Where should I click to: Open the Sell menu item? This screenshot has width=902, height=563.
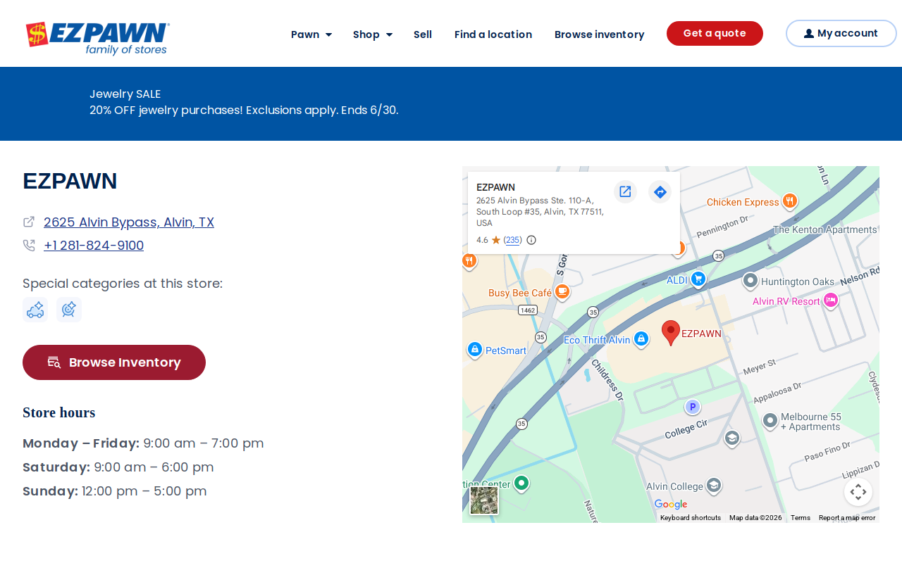point(423,34)
